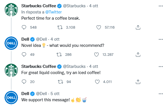Viewport: 168px width, 106px height.
Task: Like the tweet with 57.116 likes
Action: tap(99, 27)
